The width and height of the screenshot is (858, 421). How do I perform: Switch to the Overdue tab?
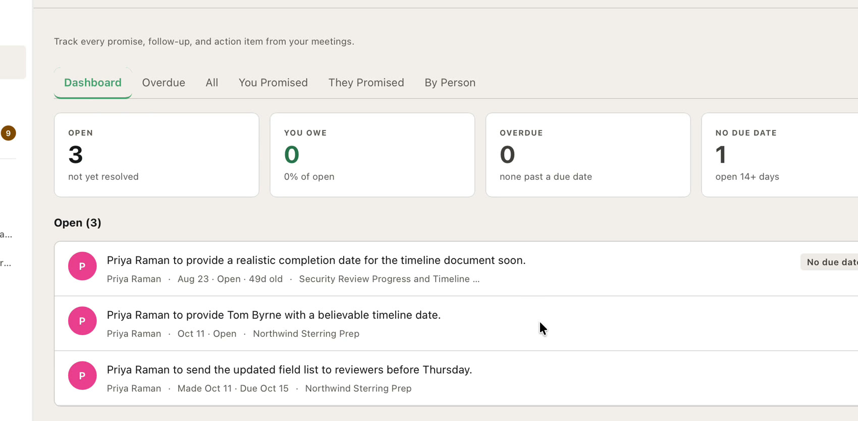click(164, 83)
